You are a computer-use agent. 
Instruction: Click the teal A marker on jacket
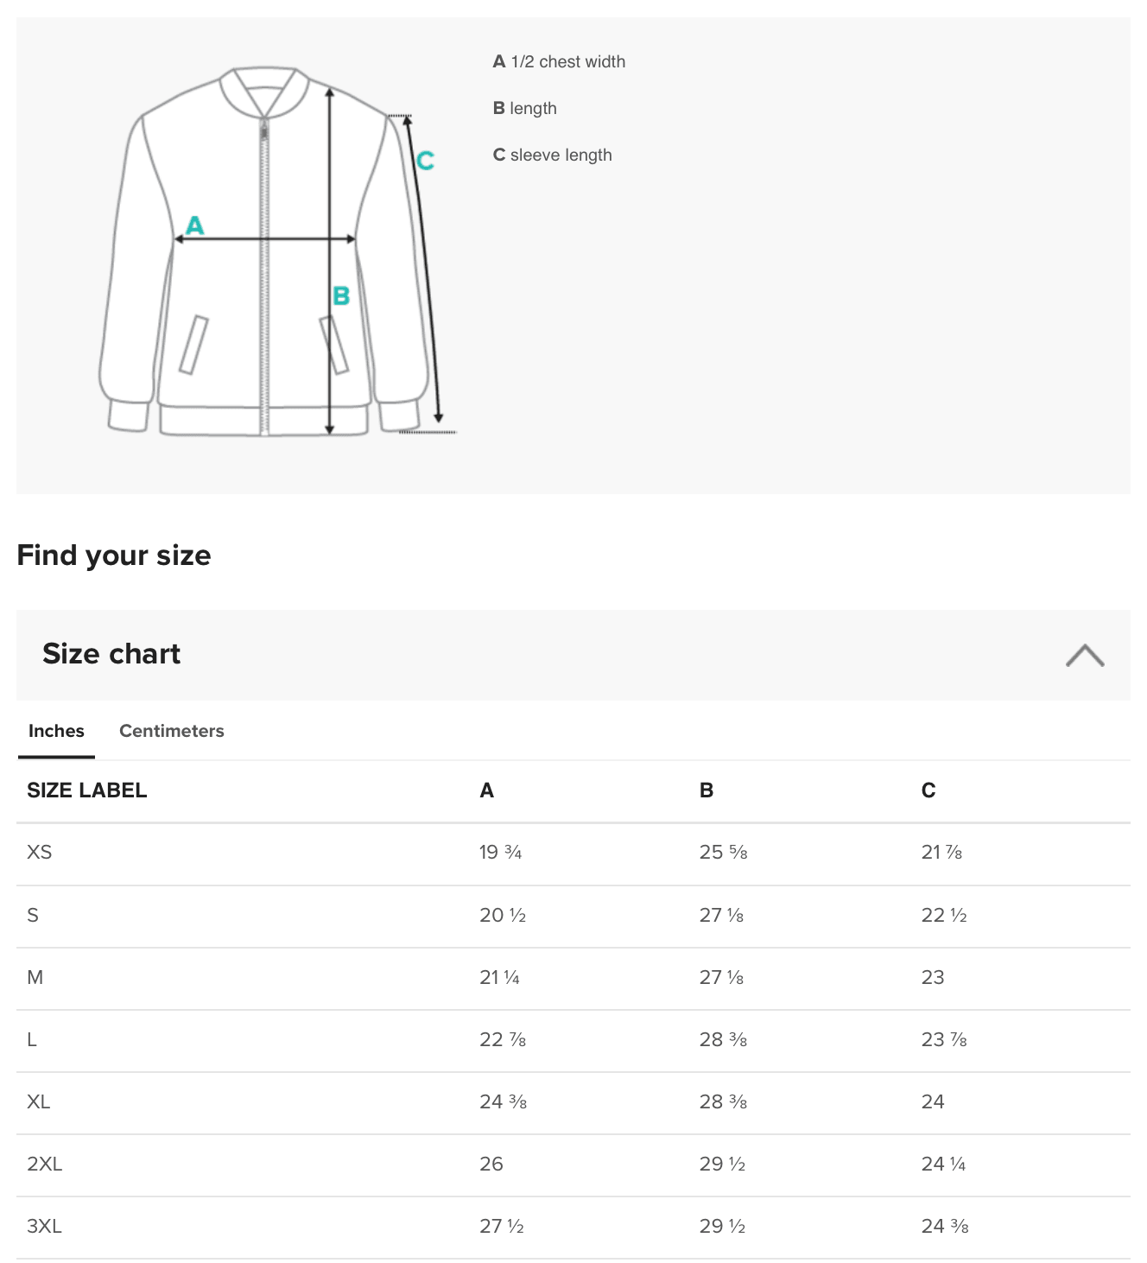coord(195,225)
